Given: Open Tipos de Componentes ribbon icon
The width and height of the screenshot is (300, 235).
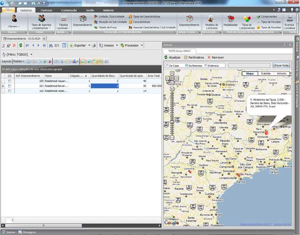Looking at the screenshot, I should (x=247, y=19).
